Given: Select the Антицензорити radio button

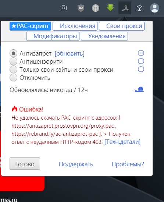Looking at the screenshot, I should (13, 61).
